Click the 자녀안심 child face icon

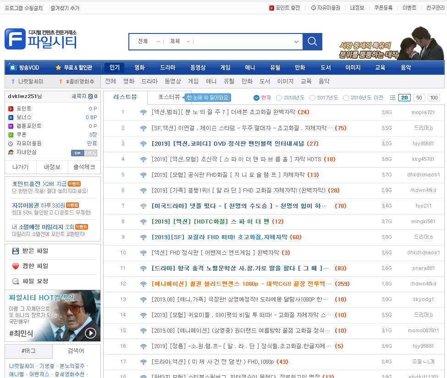(11, 152)
